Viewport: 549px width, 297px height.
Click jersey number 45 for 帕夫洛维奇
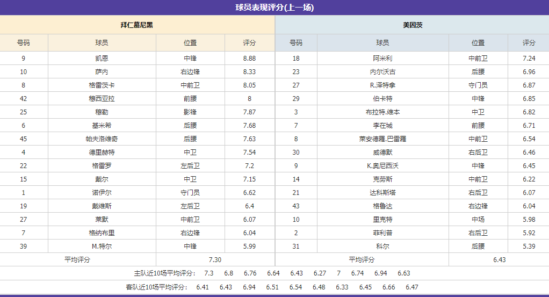click(x=24, y=139)
